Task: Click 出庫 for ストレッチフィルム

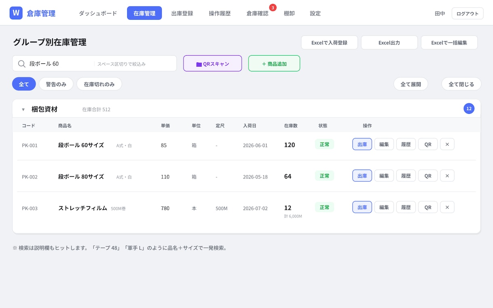Action: pos(362,207)
